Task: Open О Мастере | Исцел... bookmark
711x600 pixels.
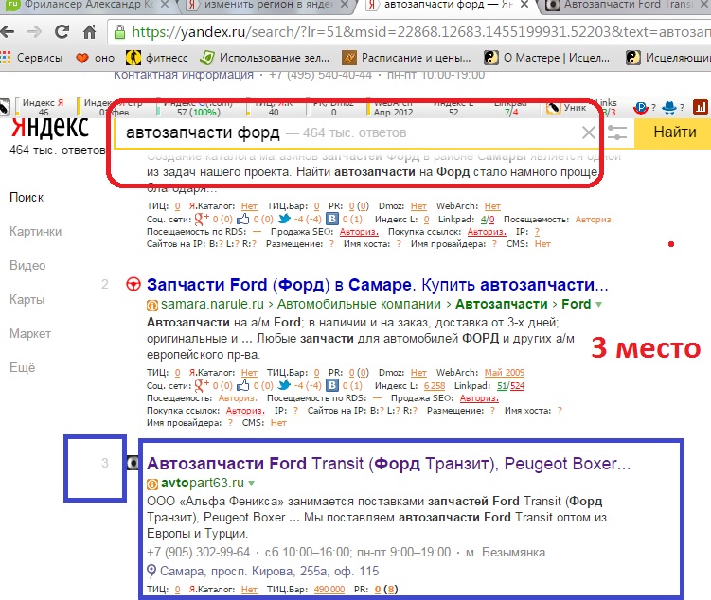Action: [547, 58]
